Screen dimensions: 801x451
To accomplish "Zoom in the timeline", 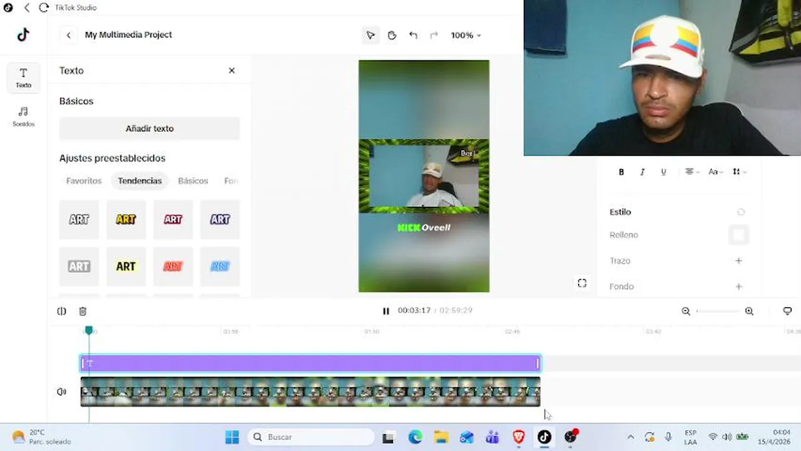I will pyautogui.click(x=749, y=311).
